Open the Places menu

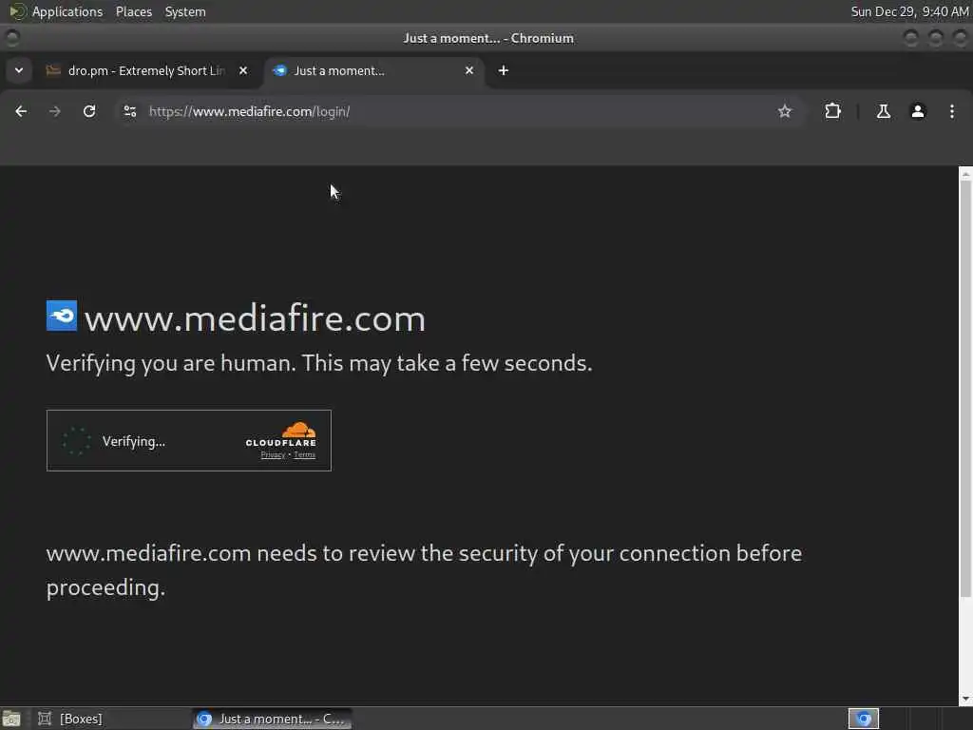point(133,11)
